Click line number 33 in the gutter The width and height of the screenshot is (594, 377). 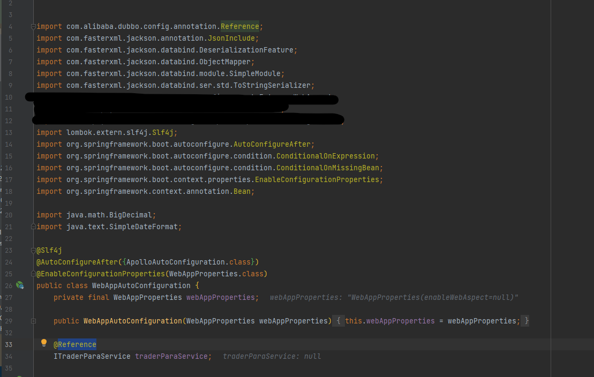9,344
